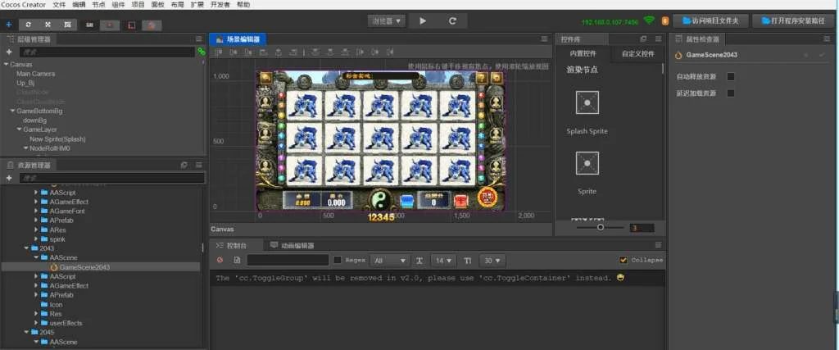Select the move transform tool

coord(9,25)
